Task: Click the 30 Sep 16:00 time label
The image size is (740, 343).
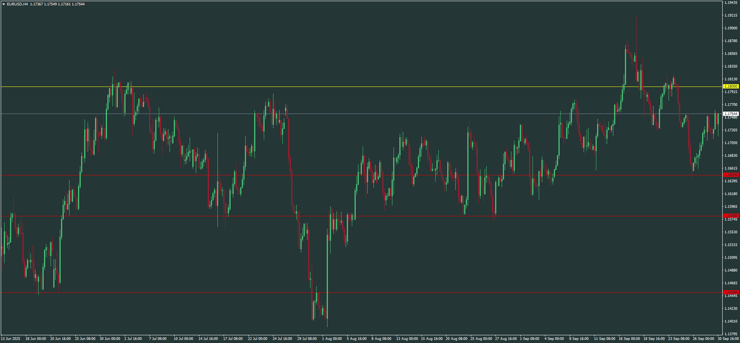Action: click(728, 339)
